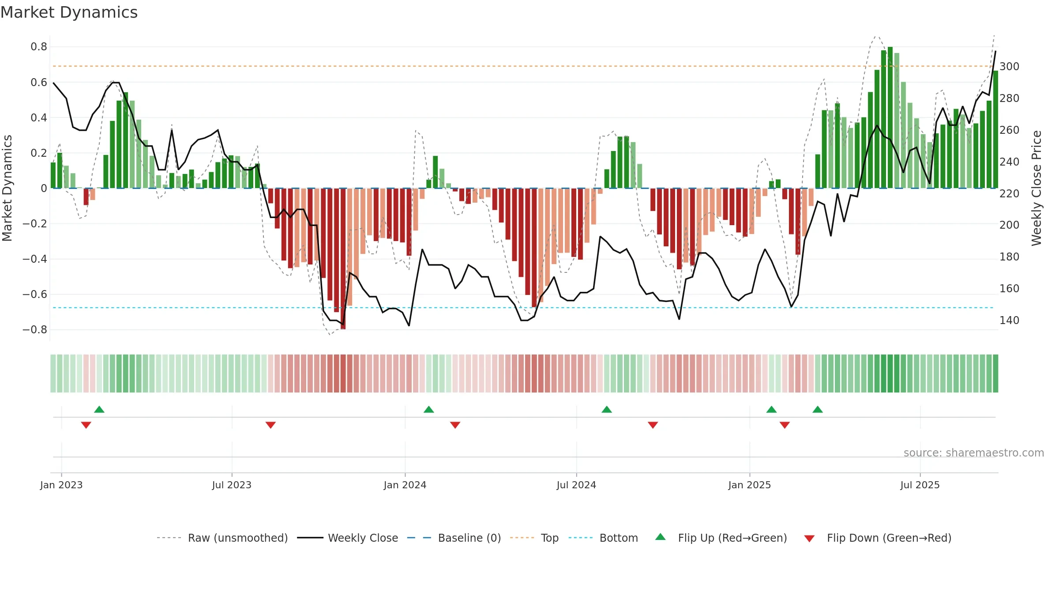Click the red Flip Down triangle in the legend
Image resolution: width=1059 pixels, height=596 pixels.
coord(809,539)
